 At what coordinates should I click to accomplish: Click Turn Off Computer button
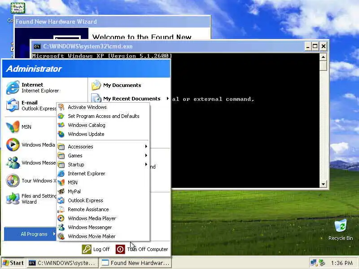(x=142, y=249)
